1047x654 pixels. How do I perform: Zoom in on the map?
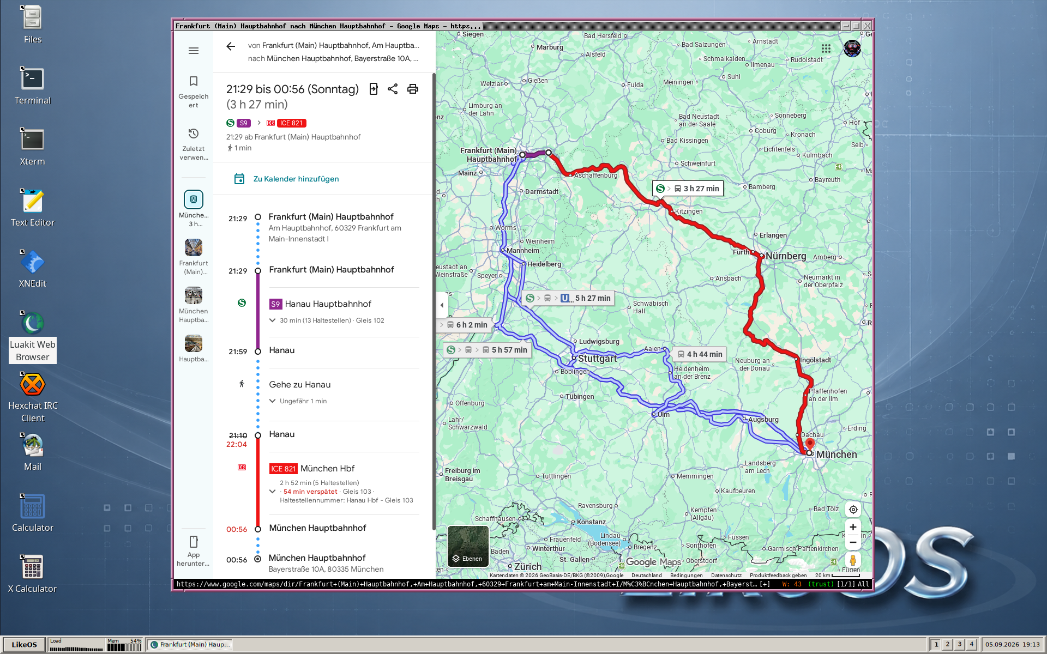[x=853, y=527]
